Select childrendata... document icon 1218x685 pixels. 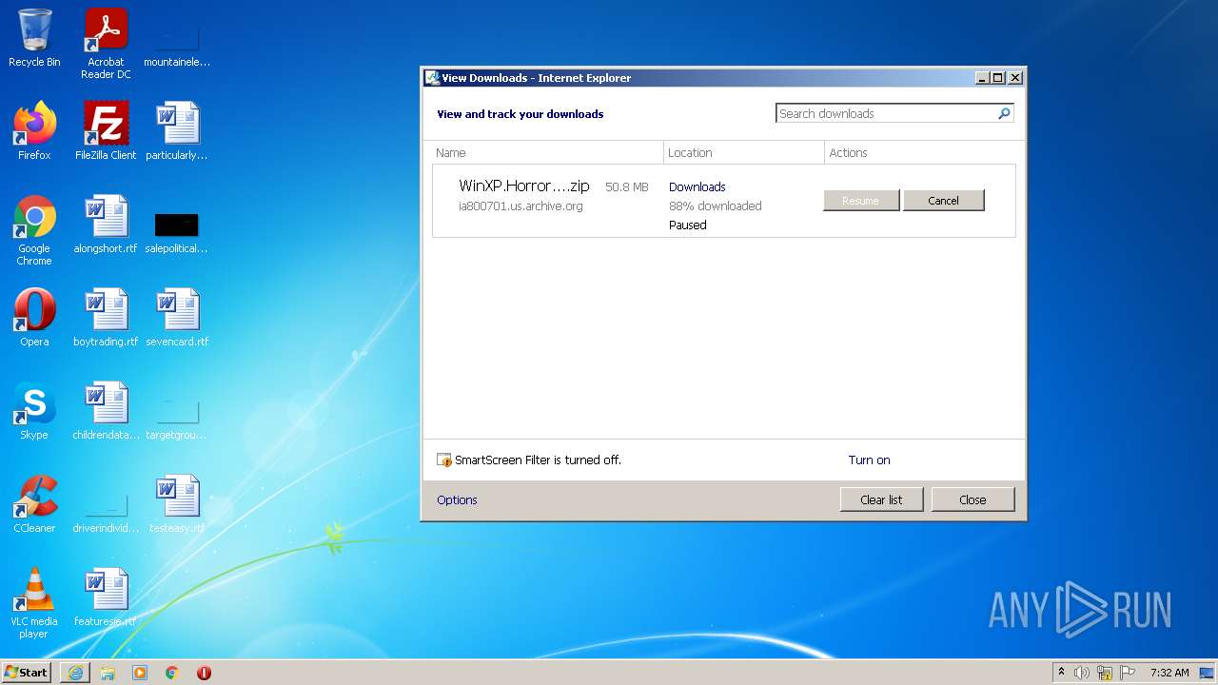pos(106,410)
